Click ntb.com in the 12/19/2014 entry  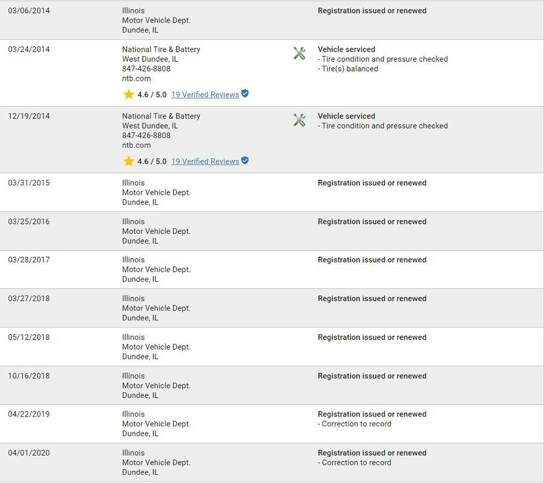coord(136,145)
